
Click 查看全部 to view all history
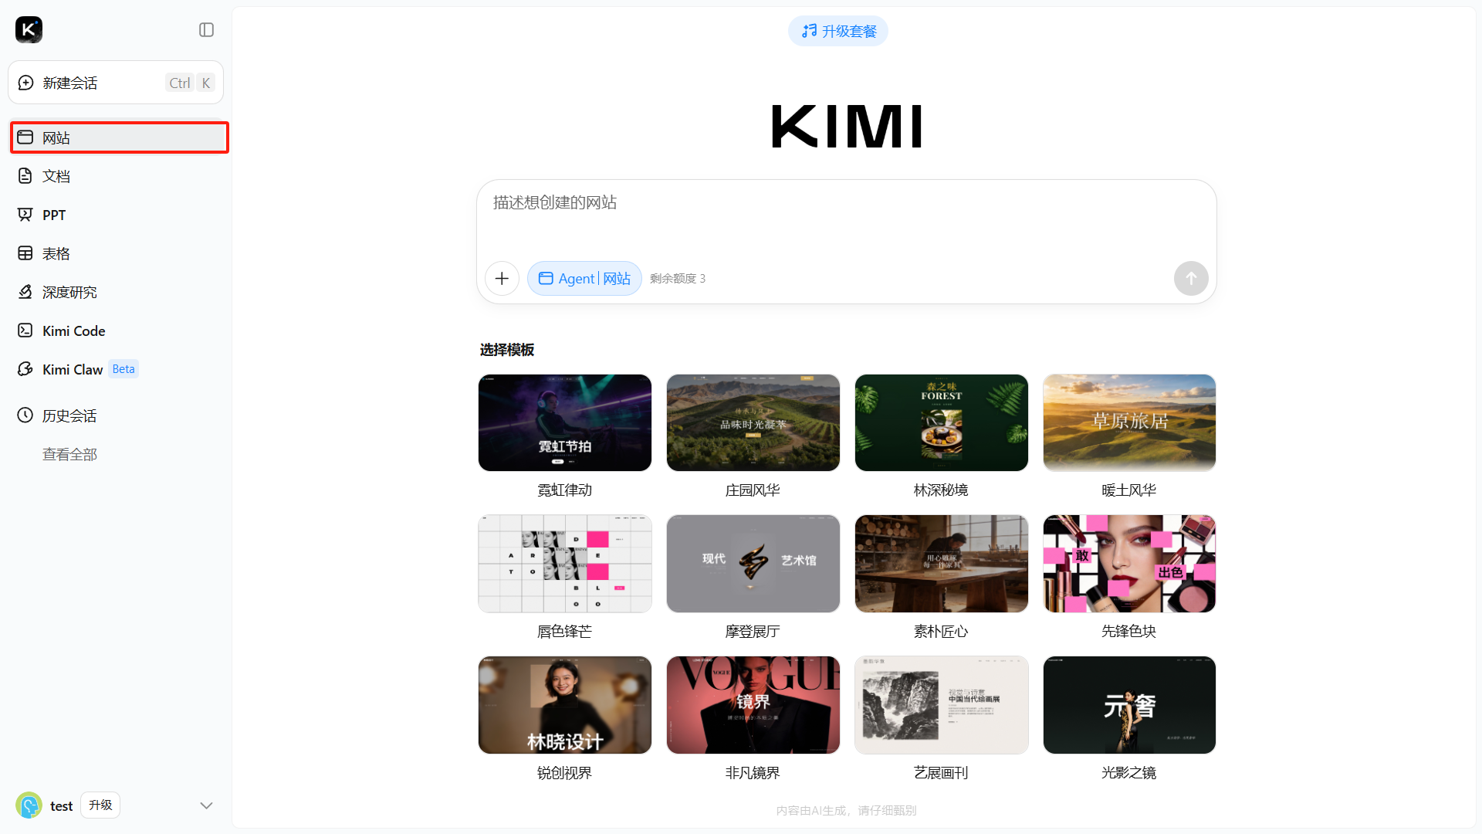point(69,454)
